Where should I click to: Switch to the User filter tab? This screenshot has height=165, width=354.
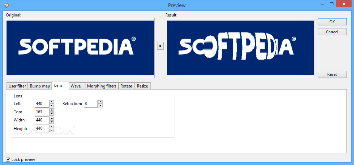[17, 86]
